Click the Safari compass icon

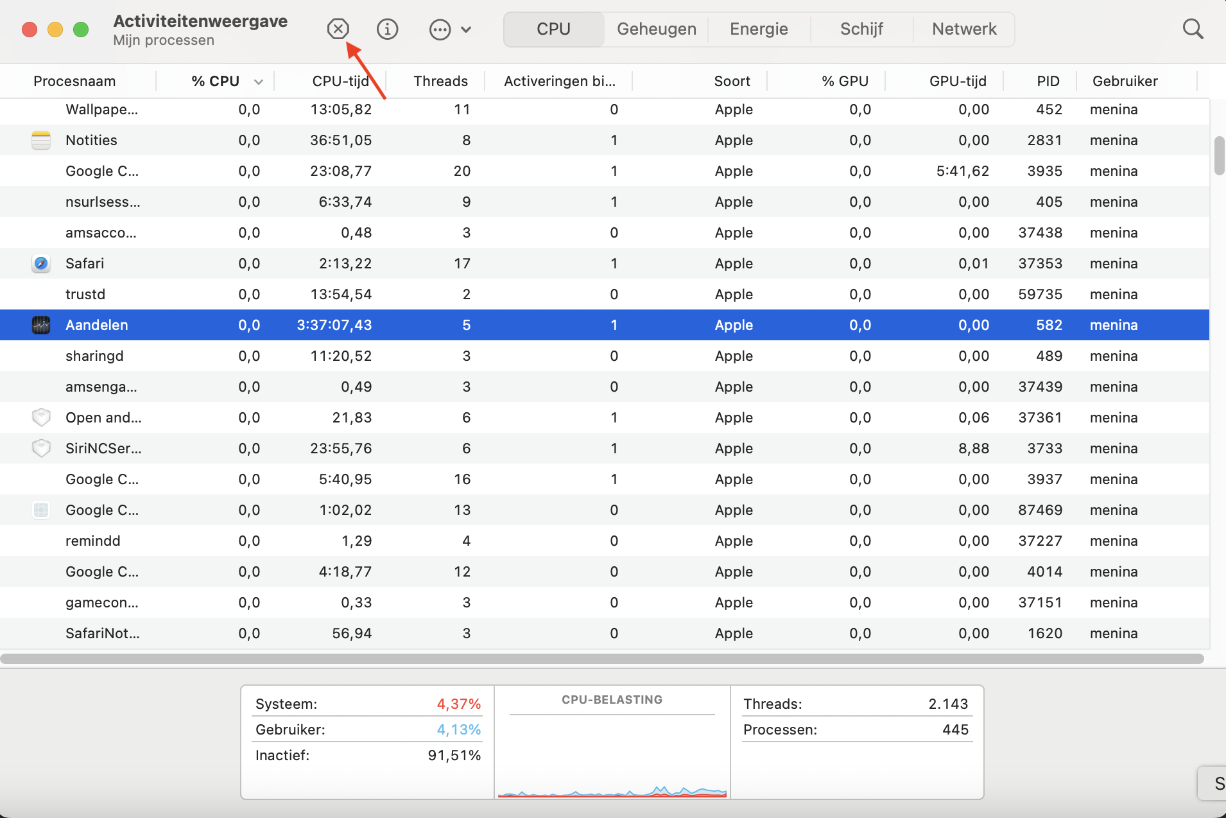point(41,263)
